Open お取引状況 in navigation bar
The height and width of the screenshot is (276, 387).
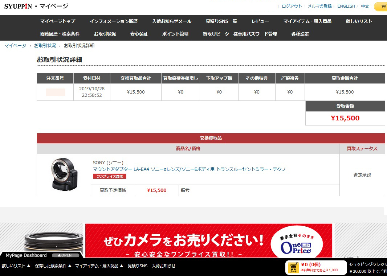[105, 34]
